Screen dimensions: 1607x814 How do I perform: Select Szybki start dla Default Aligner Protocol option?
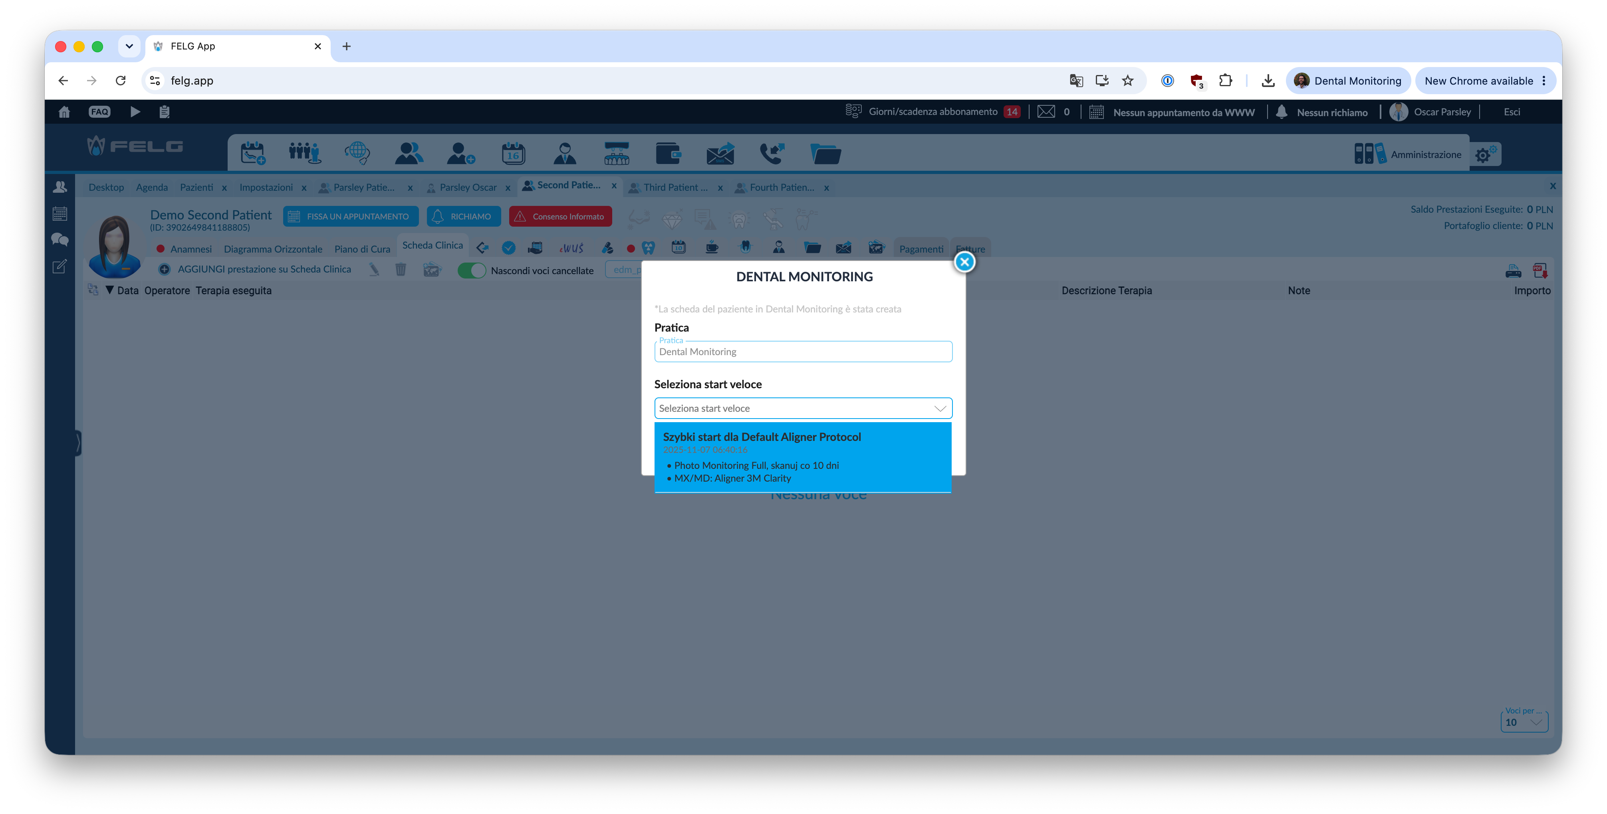[x=803, y=457]
